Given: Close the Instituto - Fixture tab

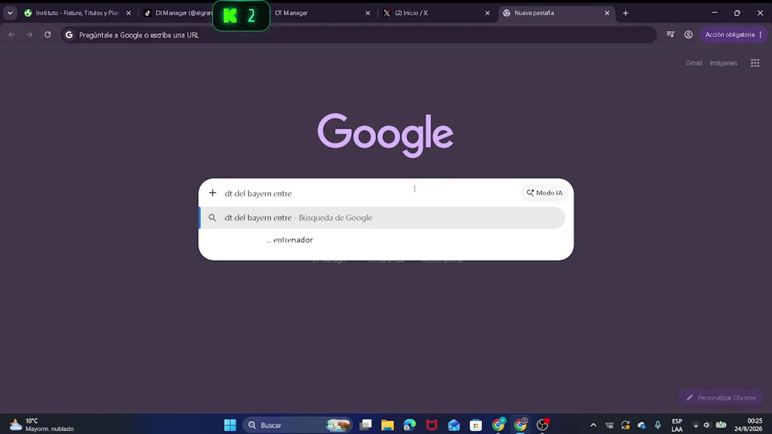Looking at the screenshot, I should pos(128,13).
